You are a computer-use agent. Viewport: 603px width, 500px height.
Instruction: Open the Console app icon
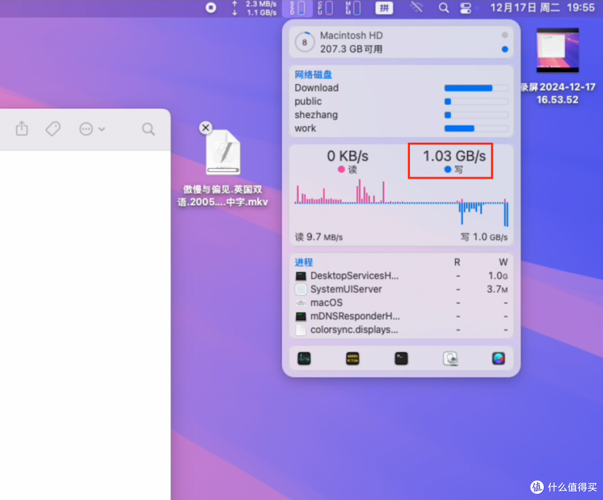pos(352,358)
